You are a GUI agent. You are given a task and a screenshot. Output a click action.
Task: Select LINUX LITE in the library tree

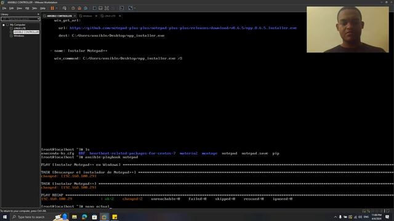(x=20, y=28)
